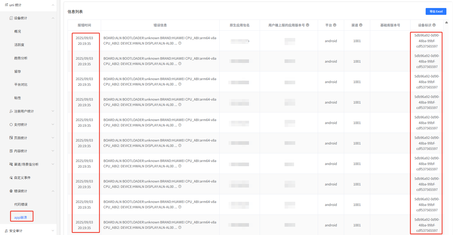Click the 错误信息 column header
This screenshot has width=455, height=235.
pyautogui.click(x=160, y=25)
